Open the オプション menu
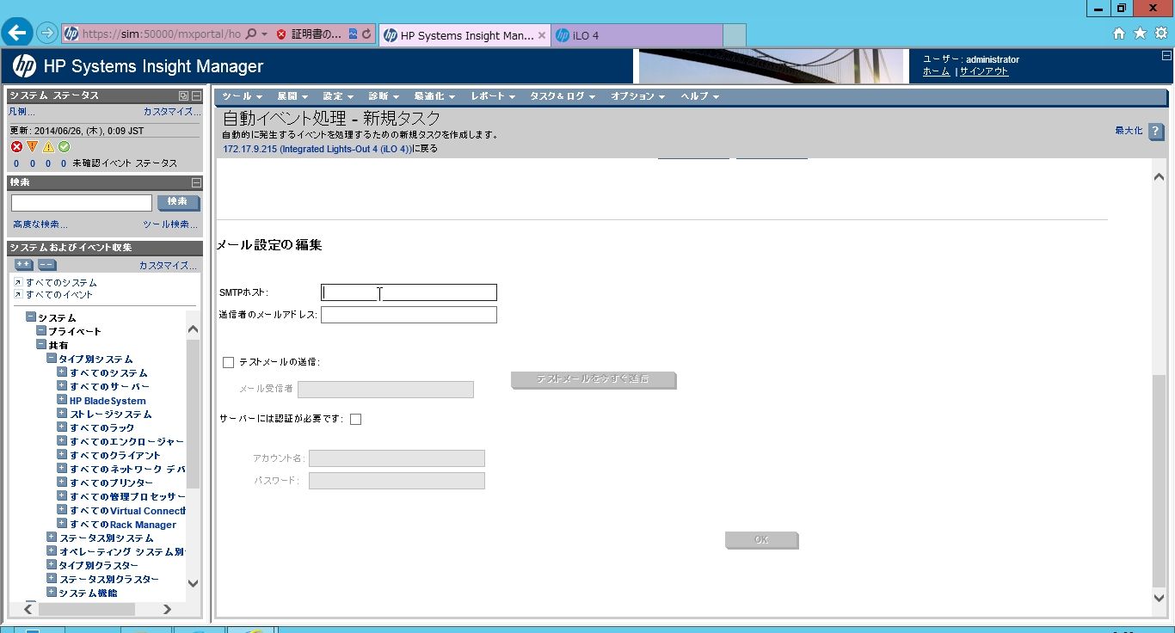This screenshot has height=633, width=1175. [638, 96]
